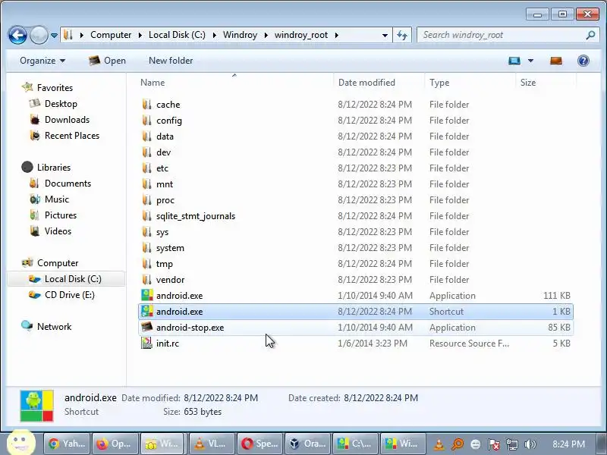Click the 8:24 PM taskbar clock
Image resolution: width=607 pixels, height=455 pixels.
(568, 444)
